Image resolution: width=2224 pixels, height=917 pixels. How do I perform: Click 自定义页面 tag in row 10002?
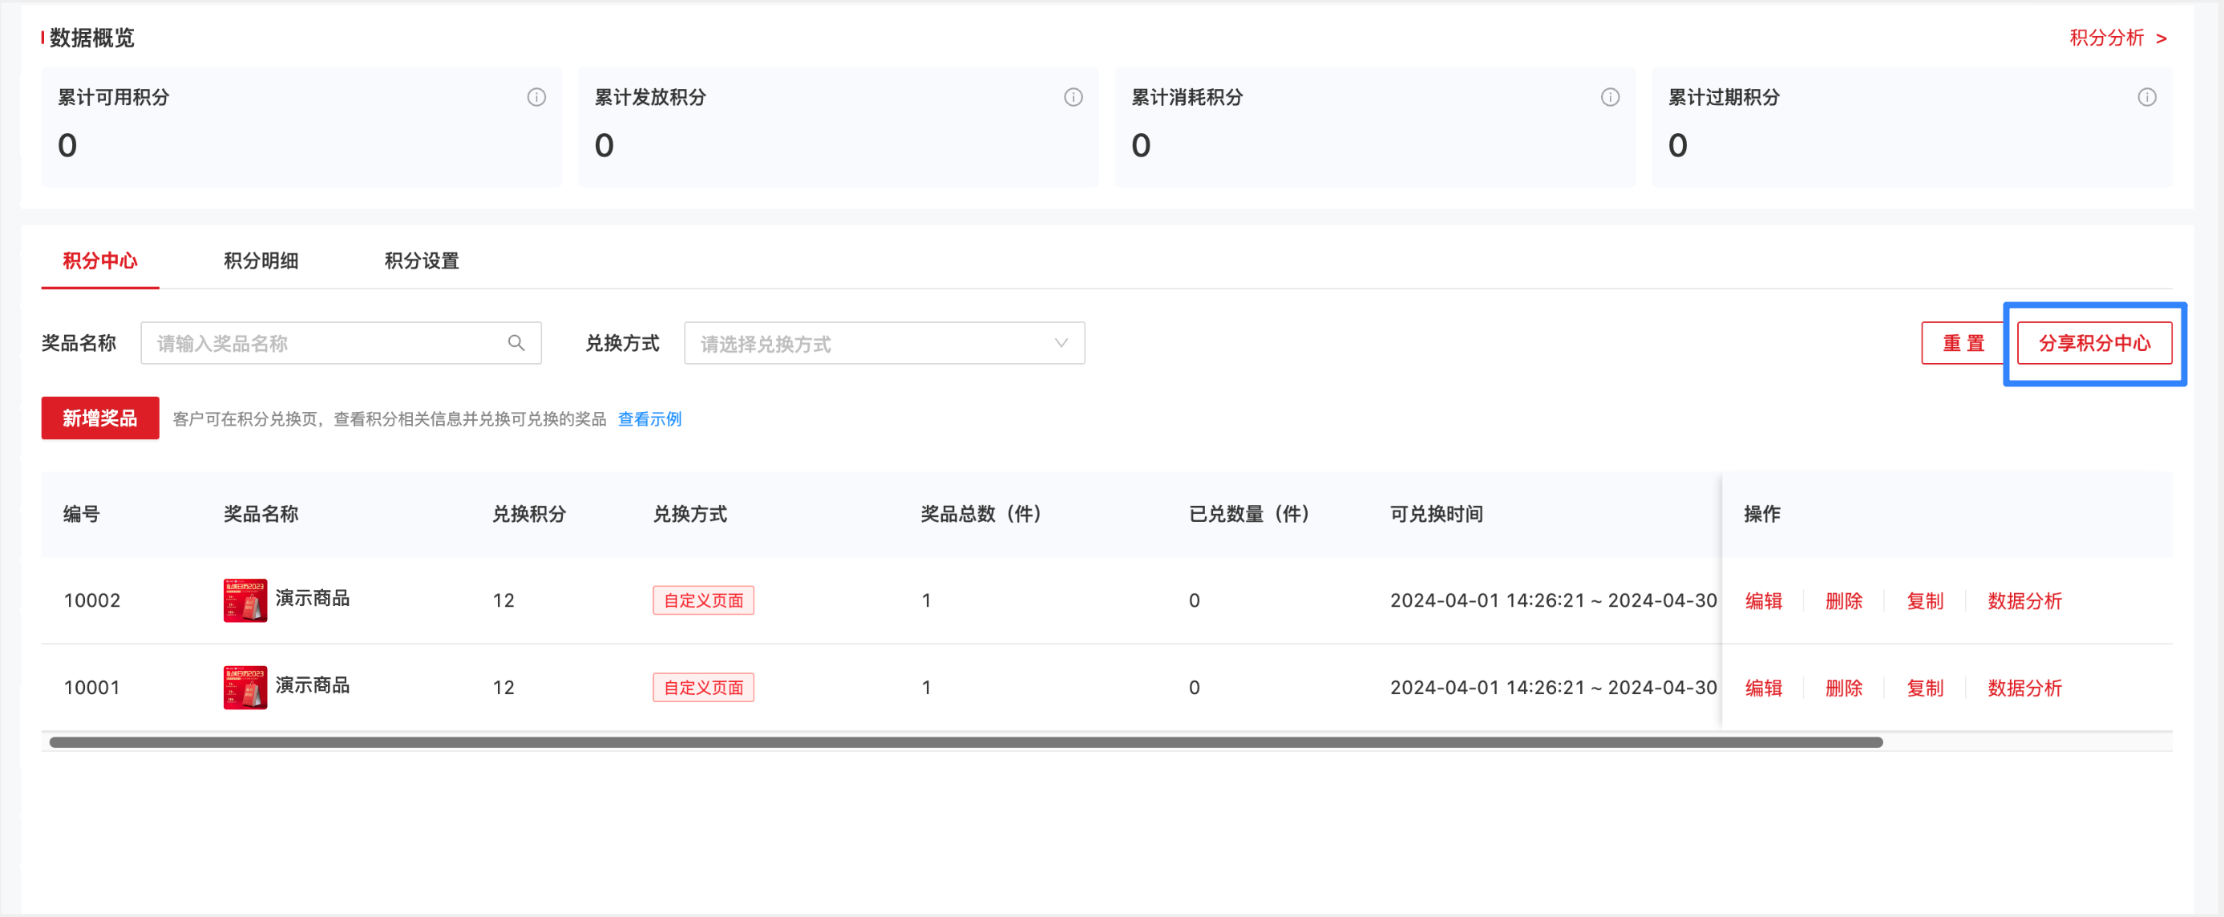(x=703, y=600)
